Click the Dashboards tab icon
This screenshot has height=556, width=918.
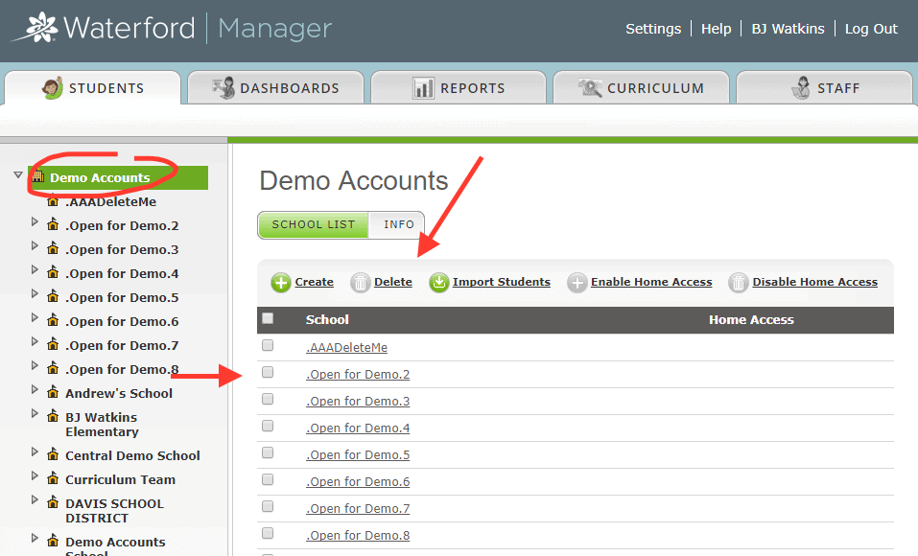224,88
